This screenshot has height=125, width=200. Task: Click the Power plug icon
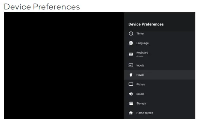click(x=131, y=75)
